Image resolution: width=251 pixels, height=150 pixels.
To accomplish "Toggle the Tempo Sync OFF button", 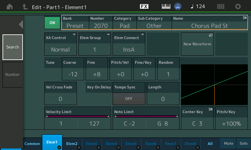I will 129,98.
